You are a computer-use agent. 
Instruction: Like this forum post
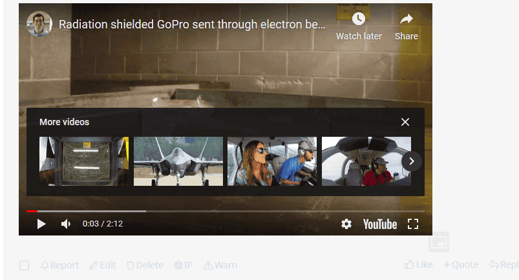[x=418, y=265]
